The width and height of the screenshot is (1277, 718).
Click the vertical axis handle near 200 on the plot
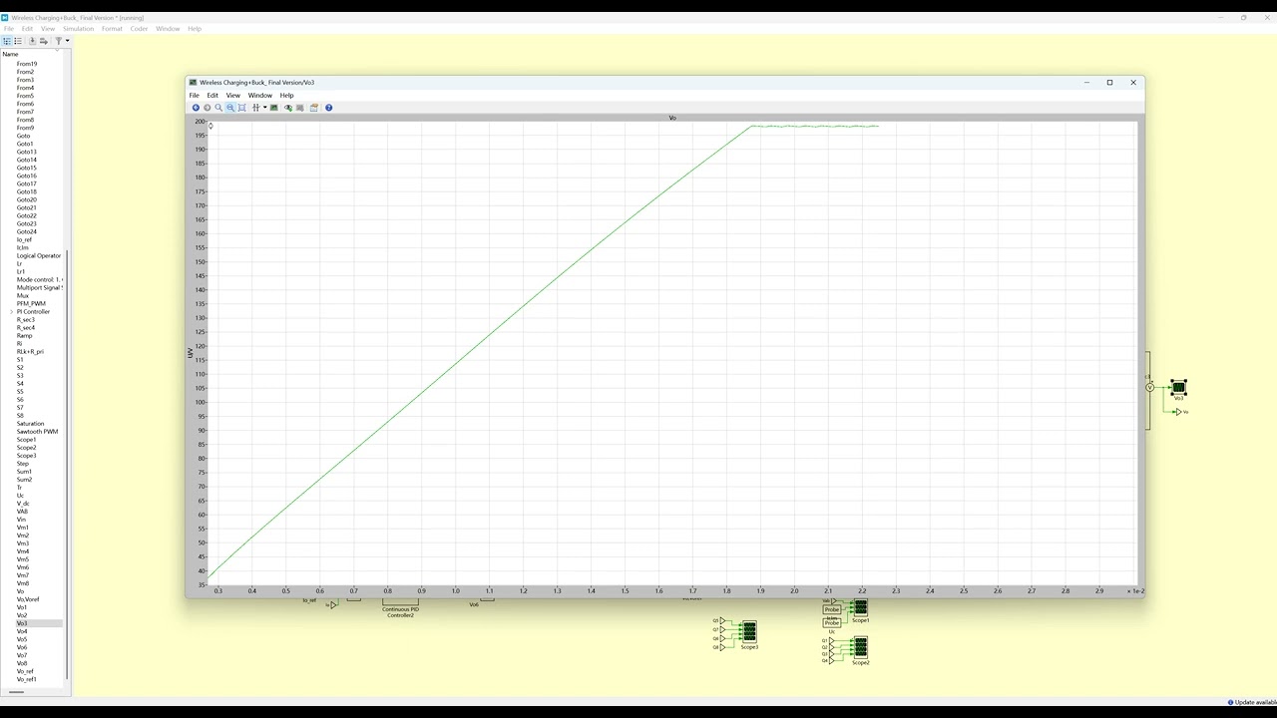pos(211,126)
